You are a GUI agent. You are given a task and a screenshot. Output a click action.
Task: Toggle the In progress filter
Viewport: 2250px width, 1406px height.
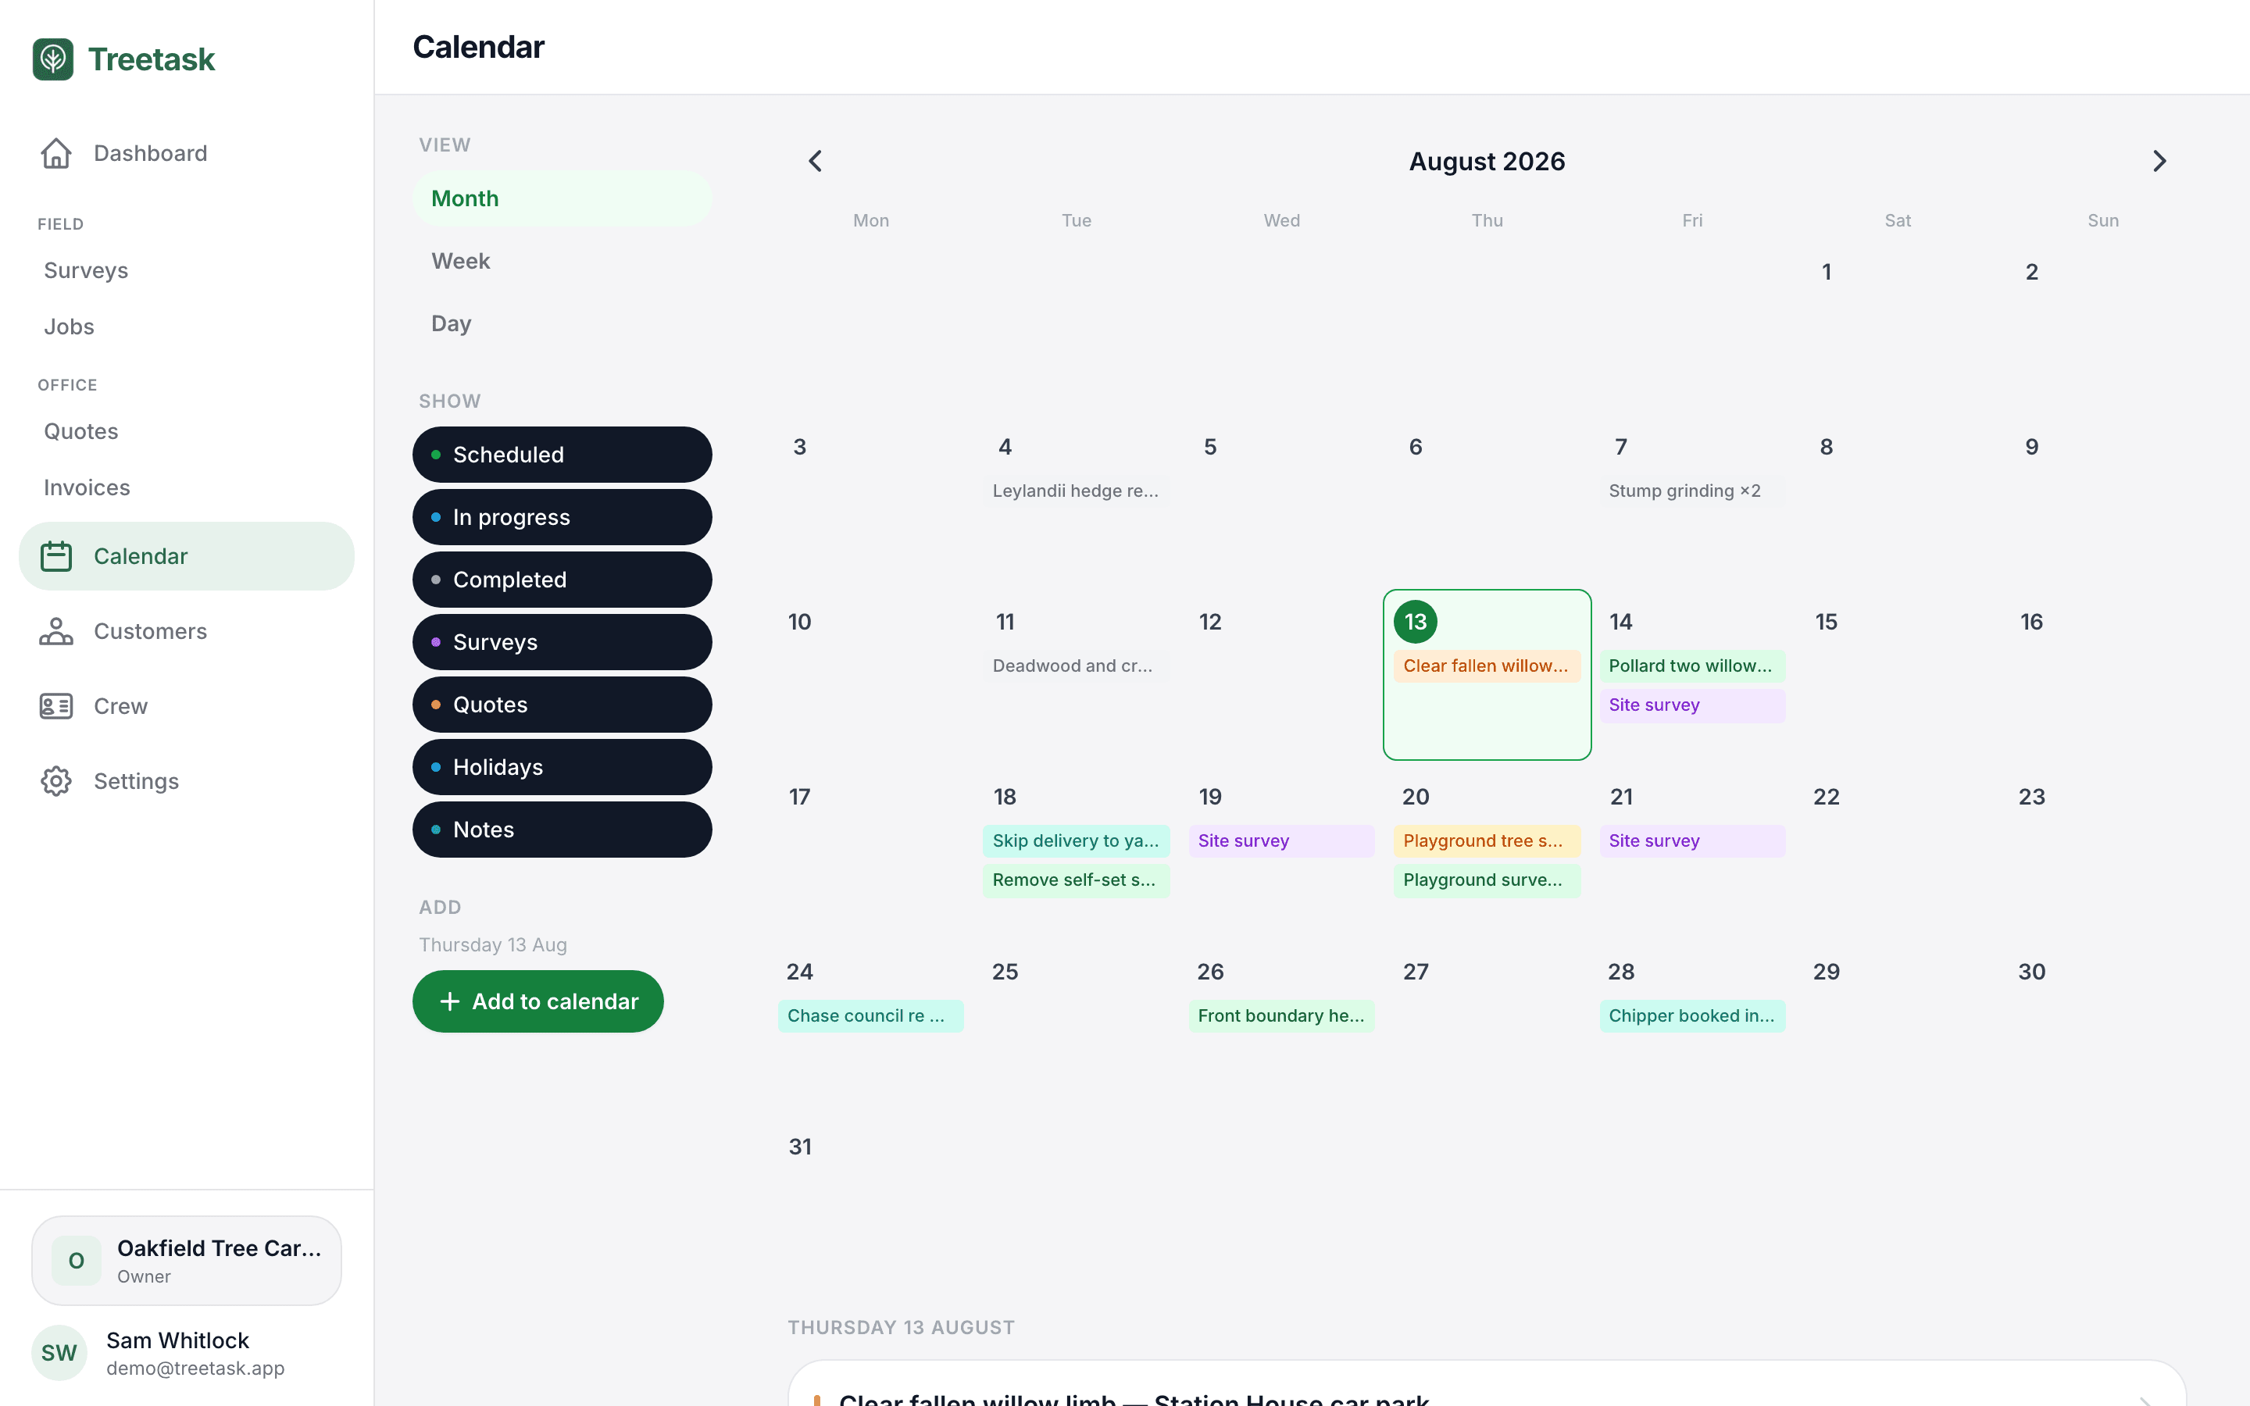click(562, 517)
